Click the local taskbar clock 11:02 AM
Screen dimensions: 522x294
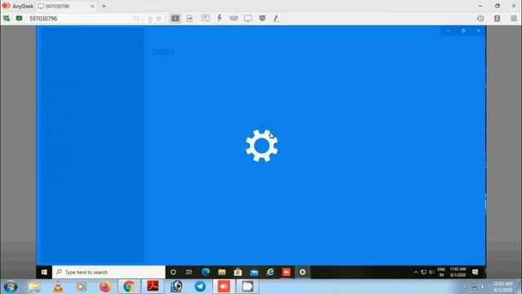[x=502, y=287]
